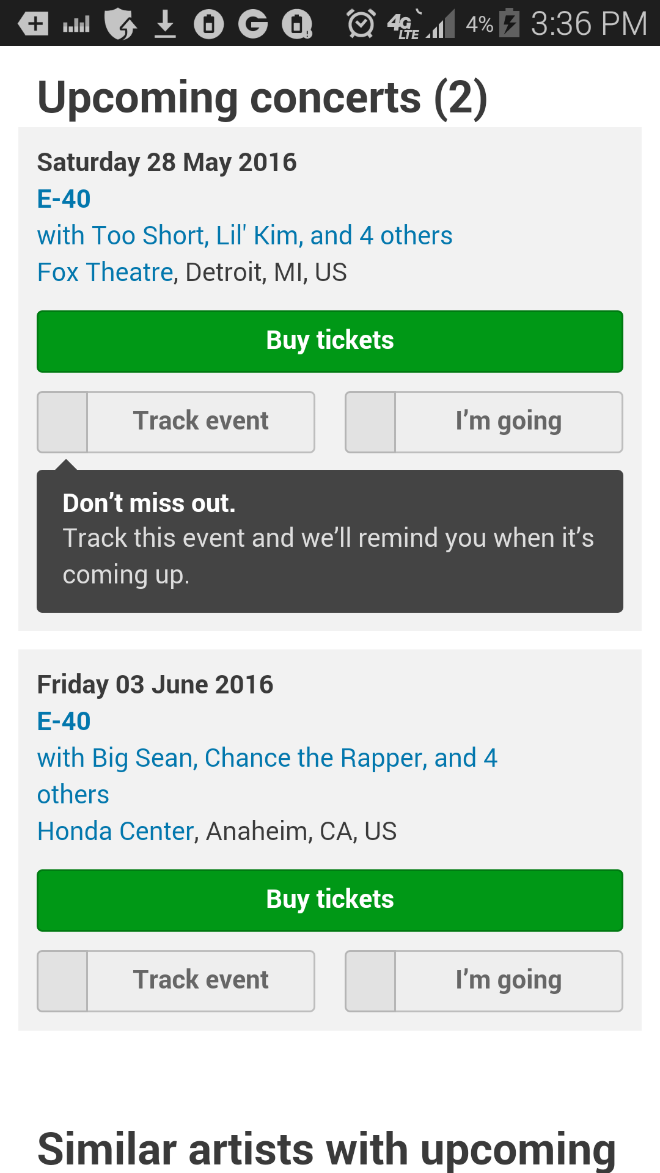Tap the Google G notification icon
660x1173 pixels.
[253, 24]
